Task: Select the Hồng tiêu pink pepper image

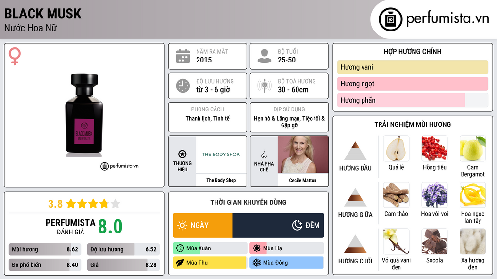Action: click(434, 148)
